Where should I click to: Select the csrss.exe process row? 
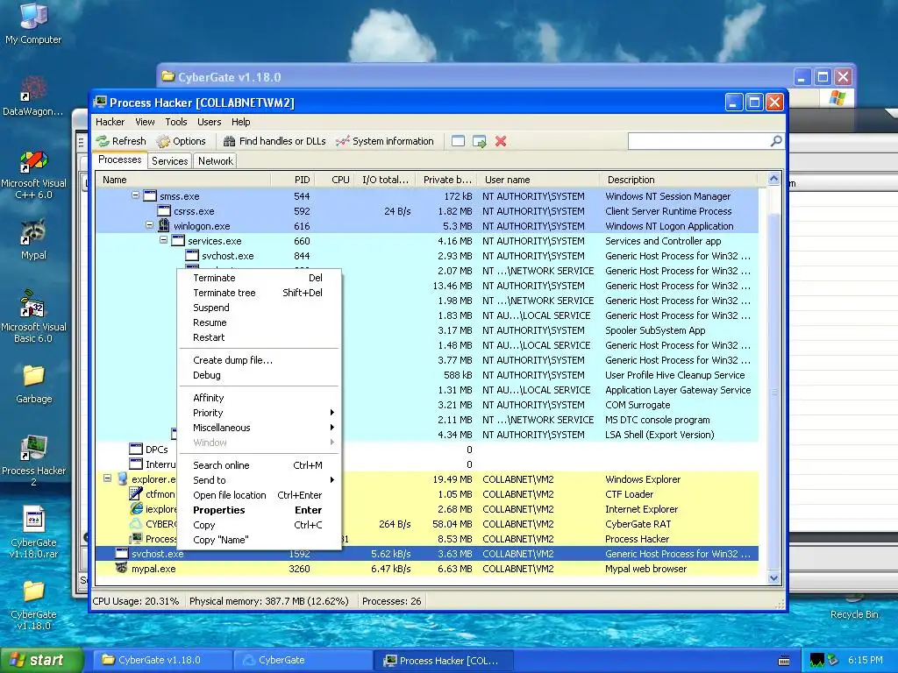click(427, 211)
